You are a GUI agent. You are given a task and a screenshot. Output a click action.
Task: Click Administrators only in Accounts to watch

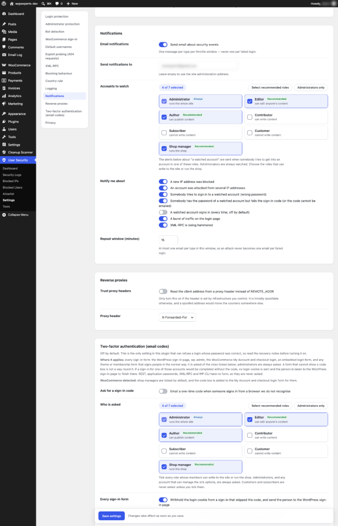(x=311, y=88)
